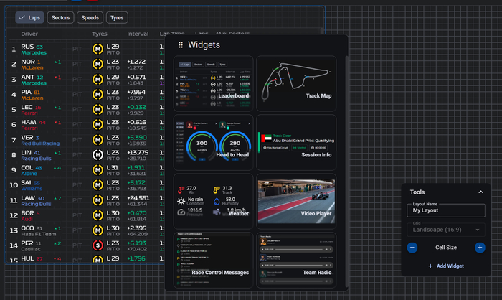Click the medium tyre icon for PIA
Screen dimensions: 502x300
tap(98, 95)
